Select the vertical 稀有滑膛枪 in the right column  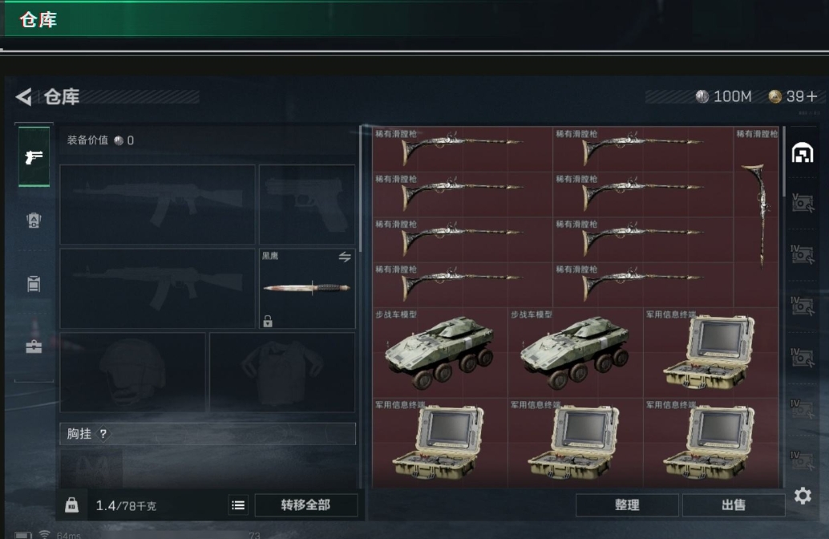coord(756,217)
